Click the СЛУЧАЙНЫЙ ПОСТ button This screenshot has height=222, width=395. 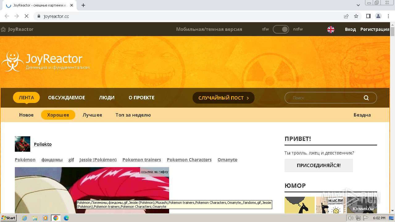(223, 98)
